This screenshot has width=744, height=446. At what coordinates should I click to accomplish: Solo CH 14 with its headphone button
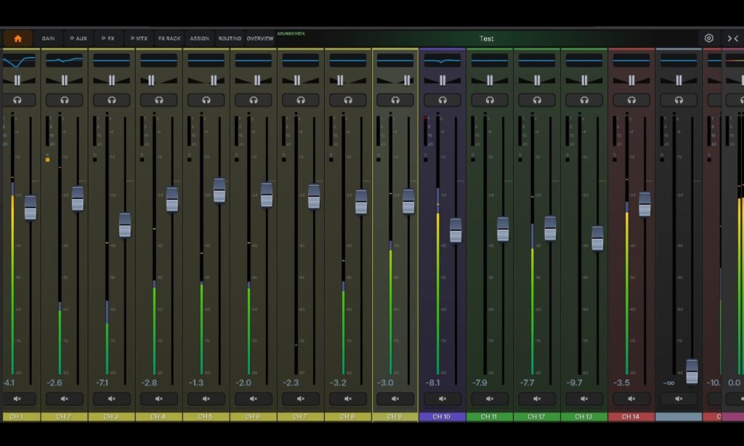tap(631, 100)
